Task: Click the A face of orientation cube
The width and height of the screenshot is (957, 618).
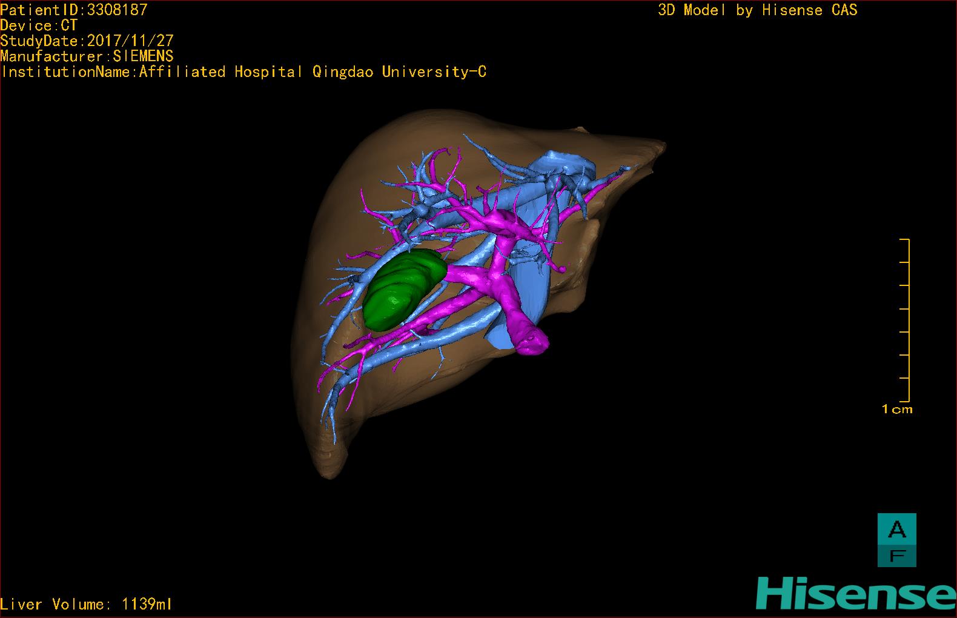Action: click(896, 529)
